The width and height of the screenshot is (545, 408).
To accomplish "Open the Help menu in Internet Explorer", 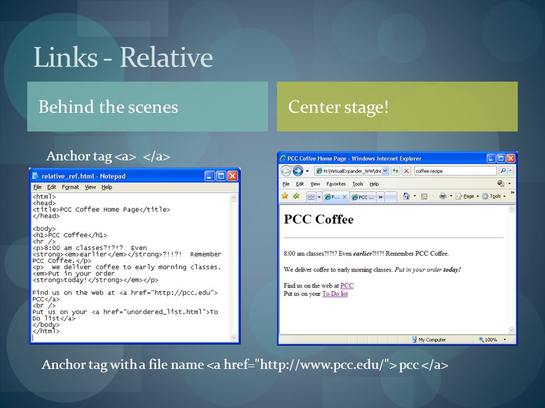I will click(x=374, y=184).
